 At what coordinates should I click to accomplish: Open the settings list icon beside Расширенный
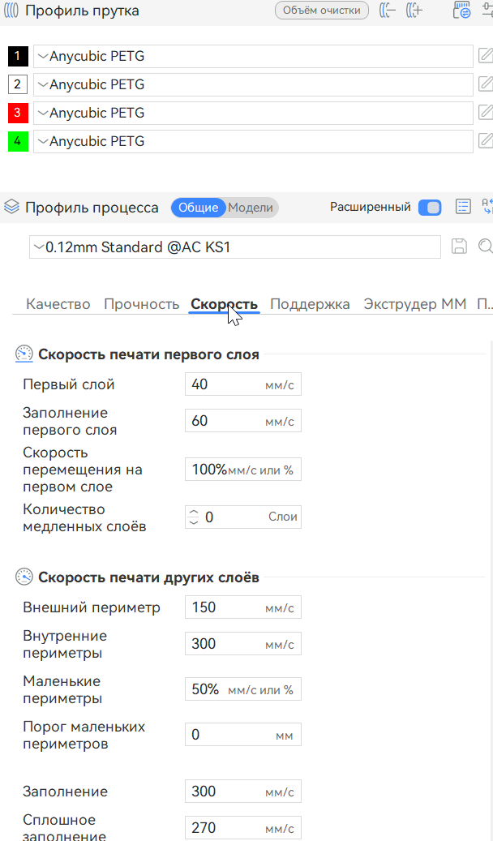pyautogui.click(x=463, y=207)
